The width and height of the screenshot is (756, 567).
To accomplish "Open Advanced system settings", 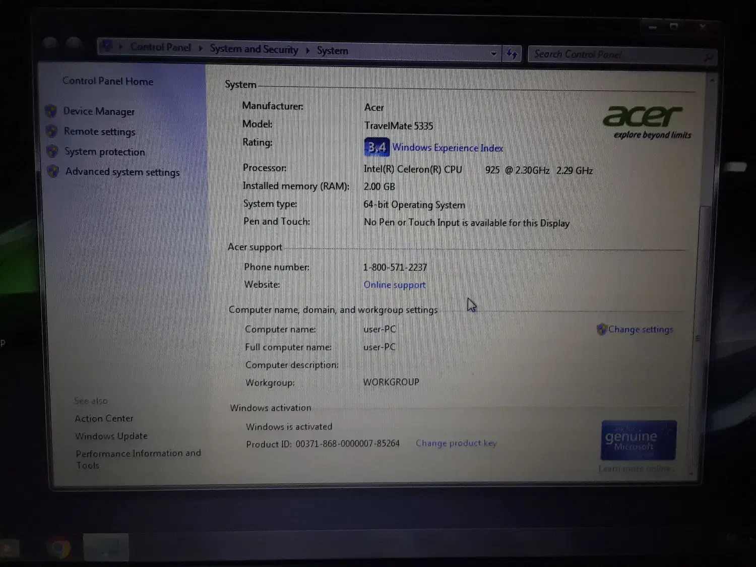I will click(122, 172).
